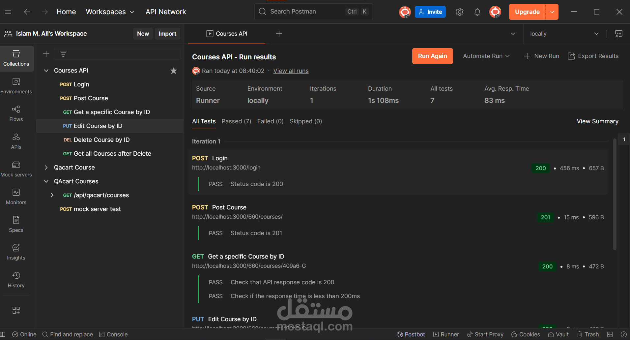Open the Automate Run dropdown
The image size is (630, 340).
[x=486, y=56]
